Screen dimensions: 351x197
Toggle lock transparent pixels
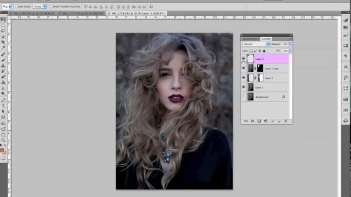coord(251,51)
